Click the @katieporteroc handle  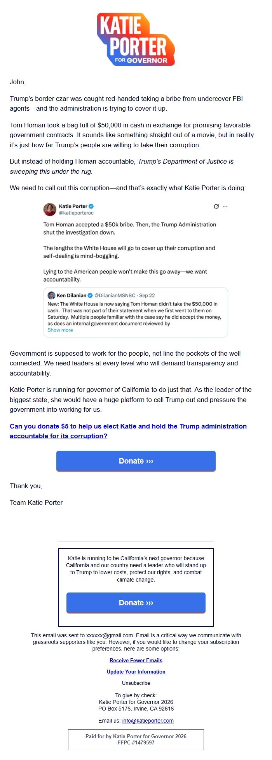76,213
